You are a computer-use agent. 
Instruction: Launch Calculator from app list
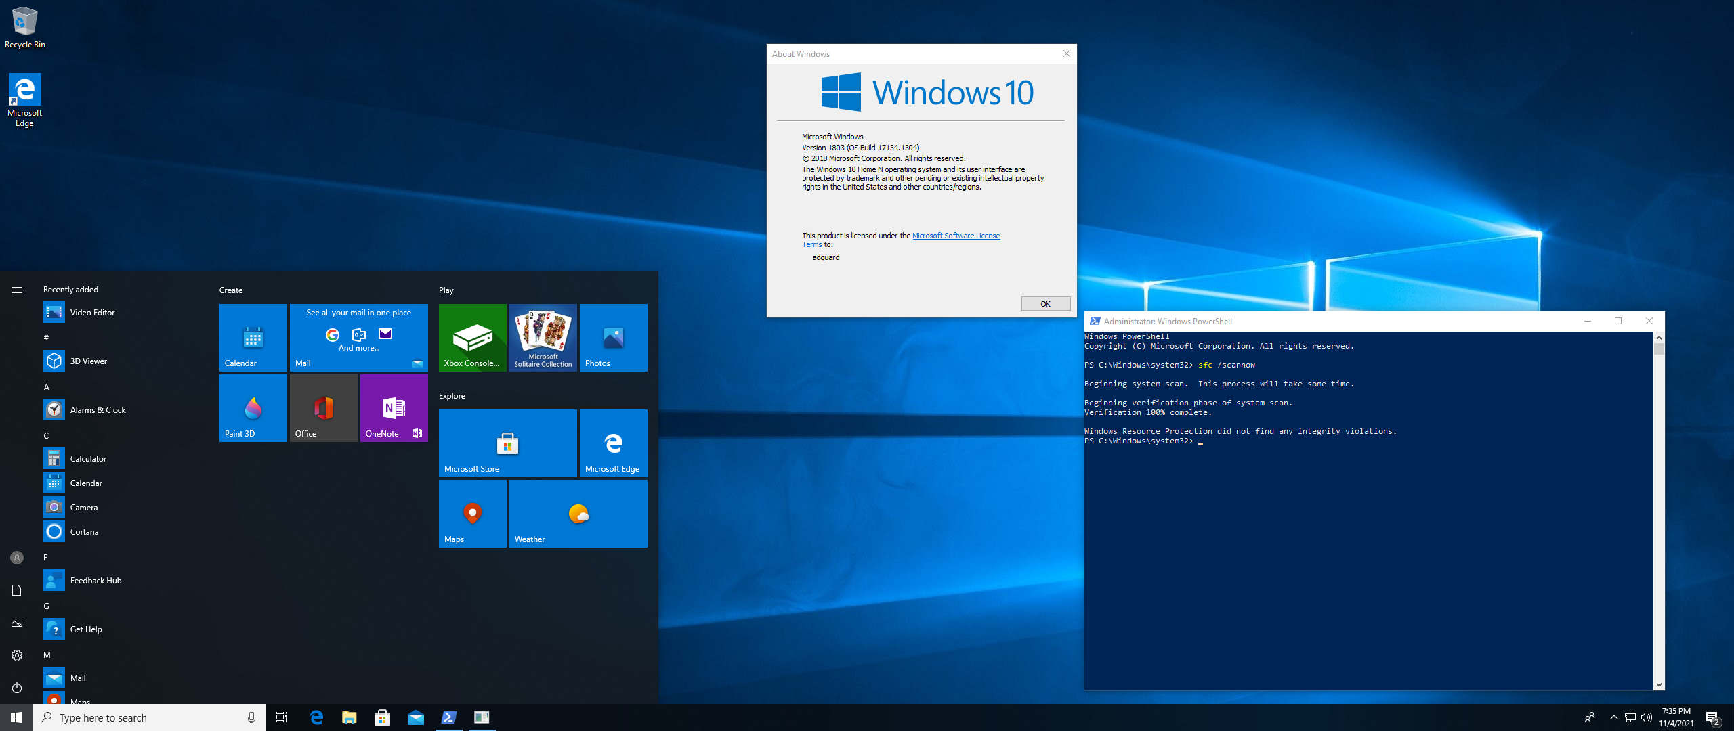pos(122,459)
